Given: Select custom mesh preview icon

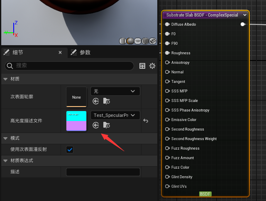Looking at the screenshot, I should (x=153, y=41).
